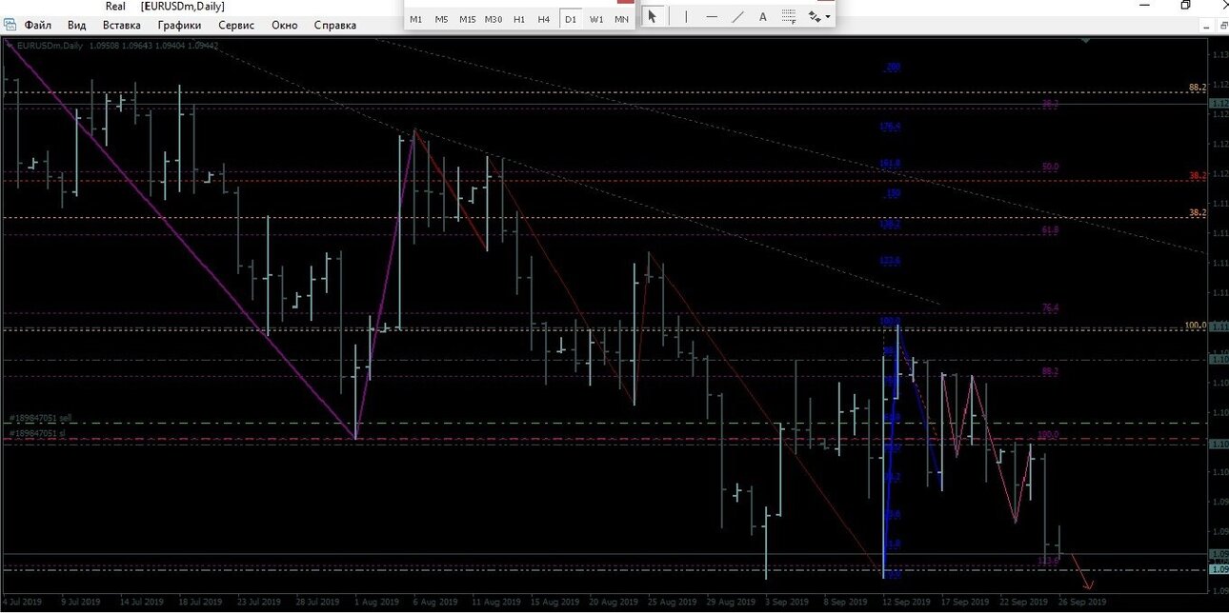Select the D1 daily timeframe button
1229x613 pixels.
570,18
